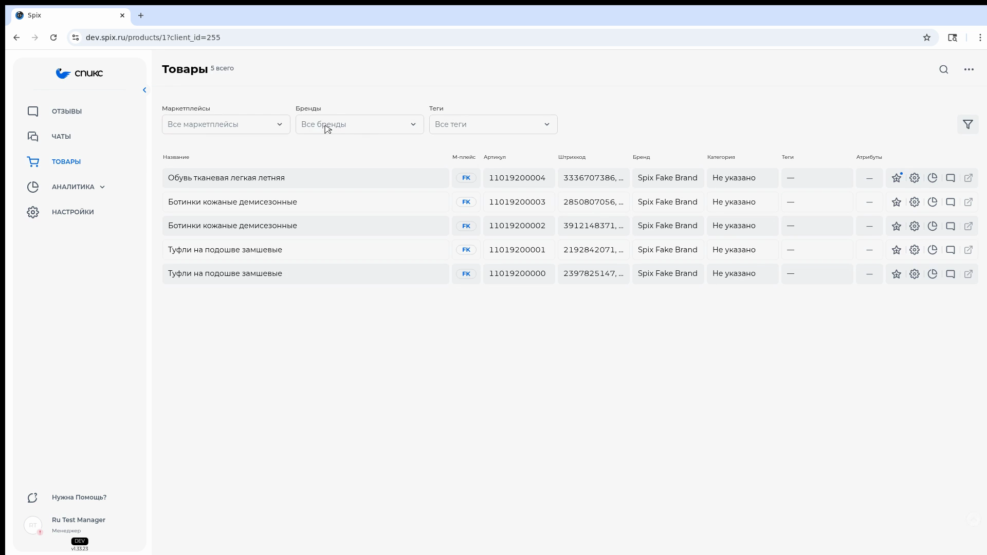987x555 pixels.
Task: Open the three-dots more options menu
Action: 969,69
